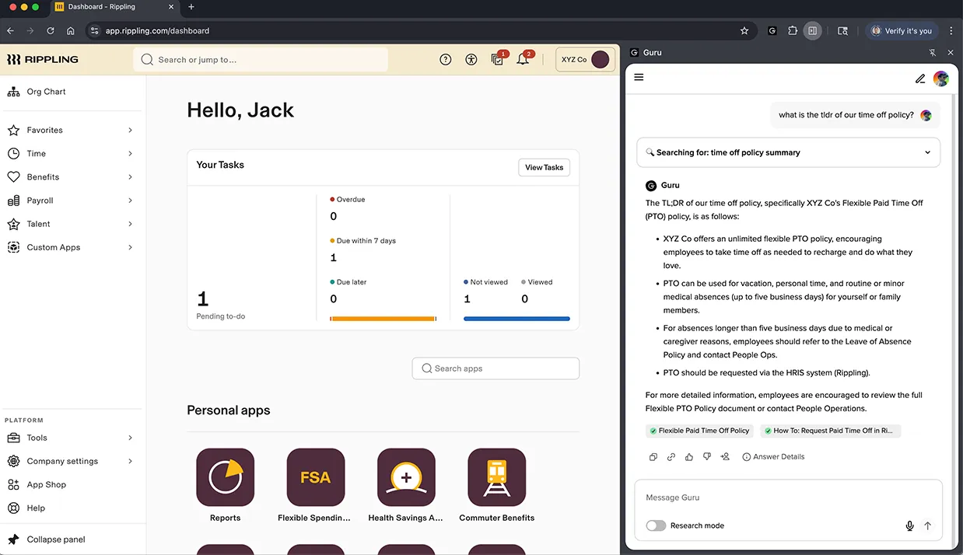Expand the Benefits sidebar section

click(x=70, y=177)
